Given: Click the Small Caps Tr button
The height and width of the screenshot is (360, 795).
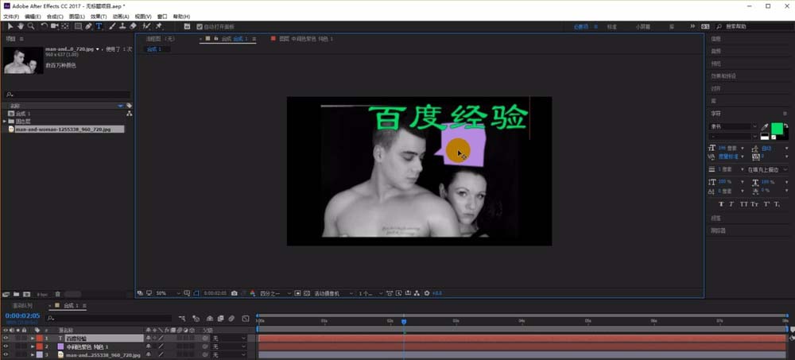Looking at the screenshot, I should [x=754, y=204].
